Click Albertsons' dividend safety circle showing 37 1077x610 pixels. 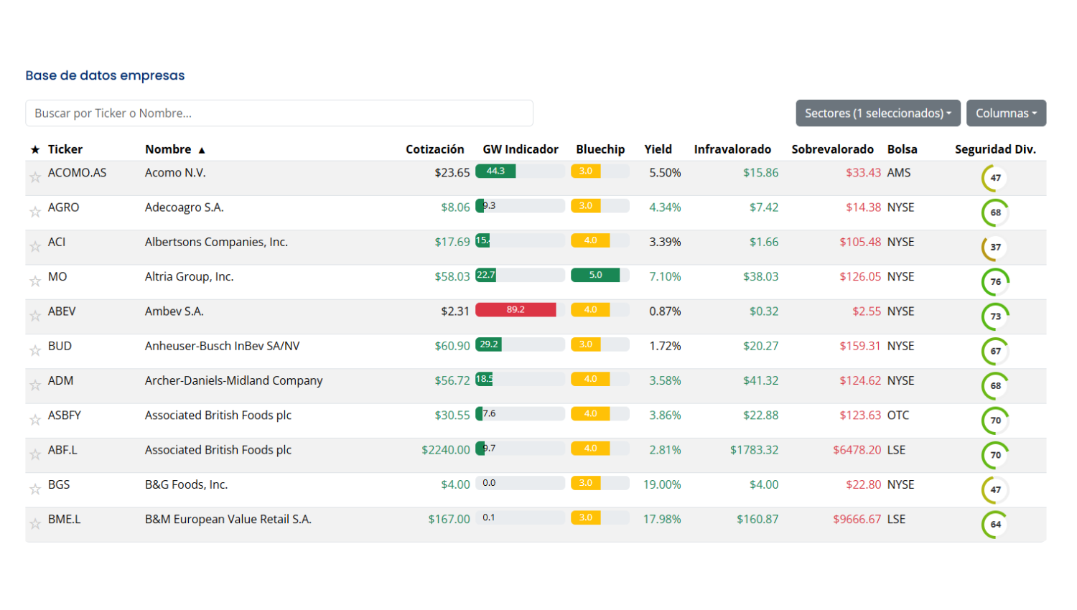[995, 247]
